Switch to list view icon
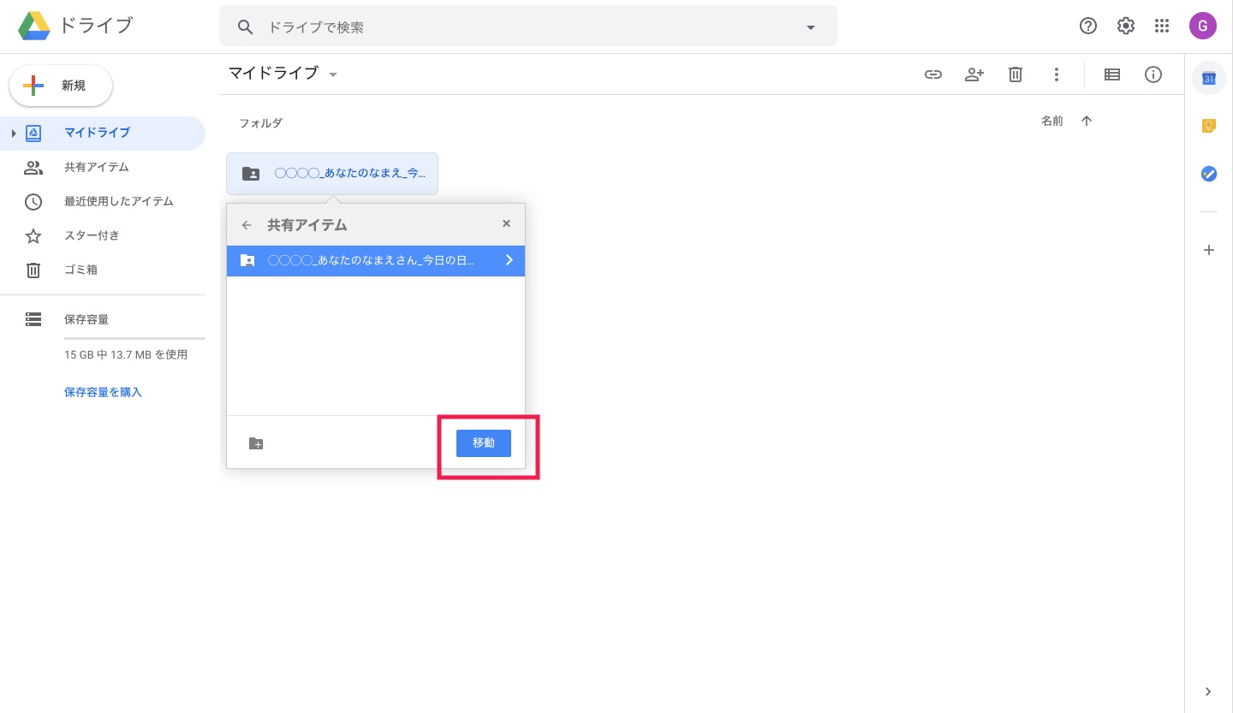The height and width of the screenshot is (713, 1233). [1112, 74]
